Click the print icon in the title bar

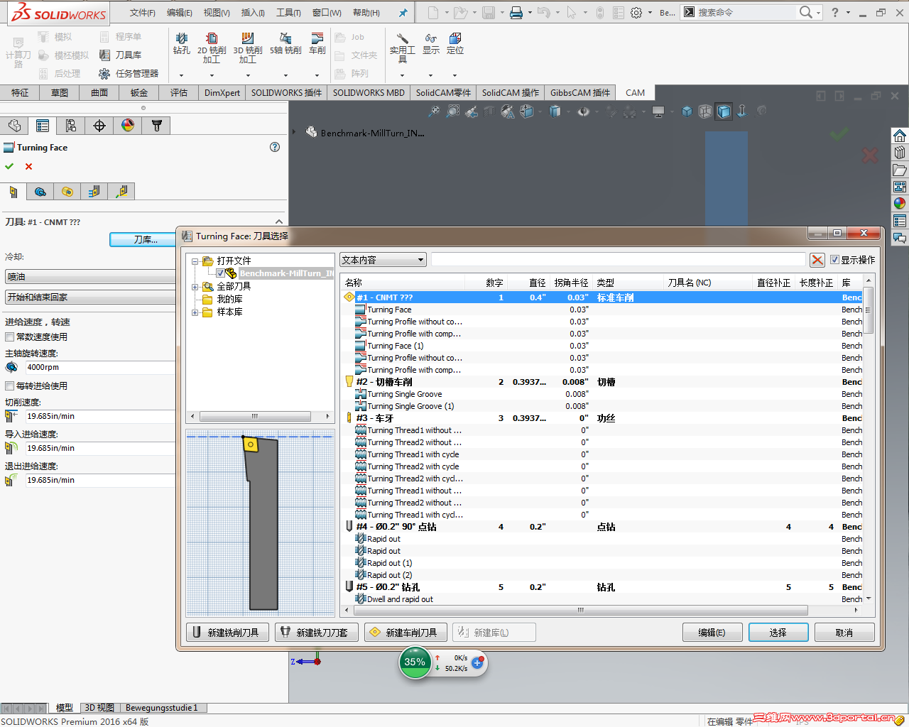(x=516, y=13)
